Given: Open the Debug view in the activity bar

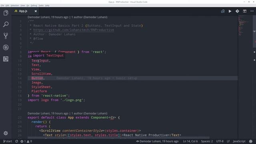Looking at the screenshot, I should 6,47.
